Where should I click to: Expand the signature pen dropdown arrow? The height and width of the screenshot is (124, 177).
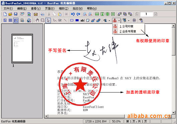(129, 20)
